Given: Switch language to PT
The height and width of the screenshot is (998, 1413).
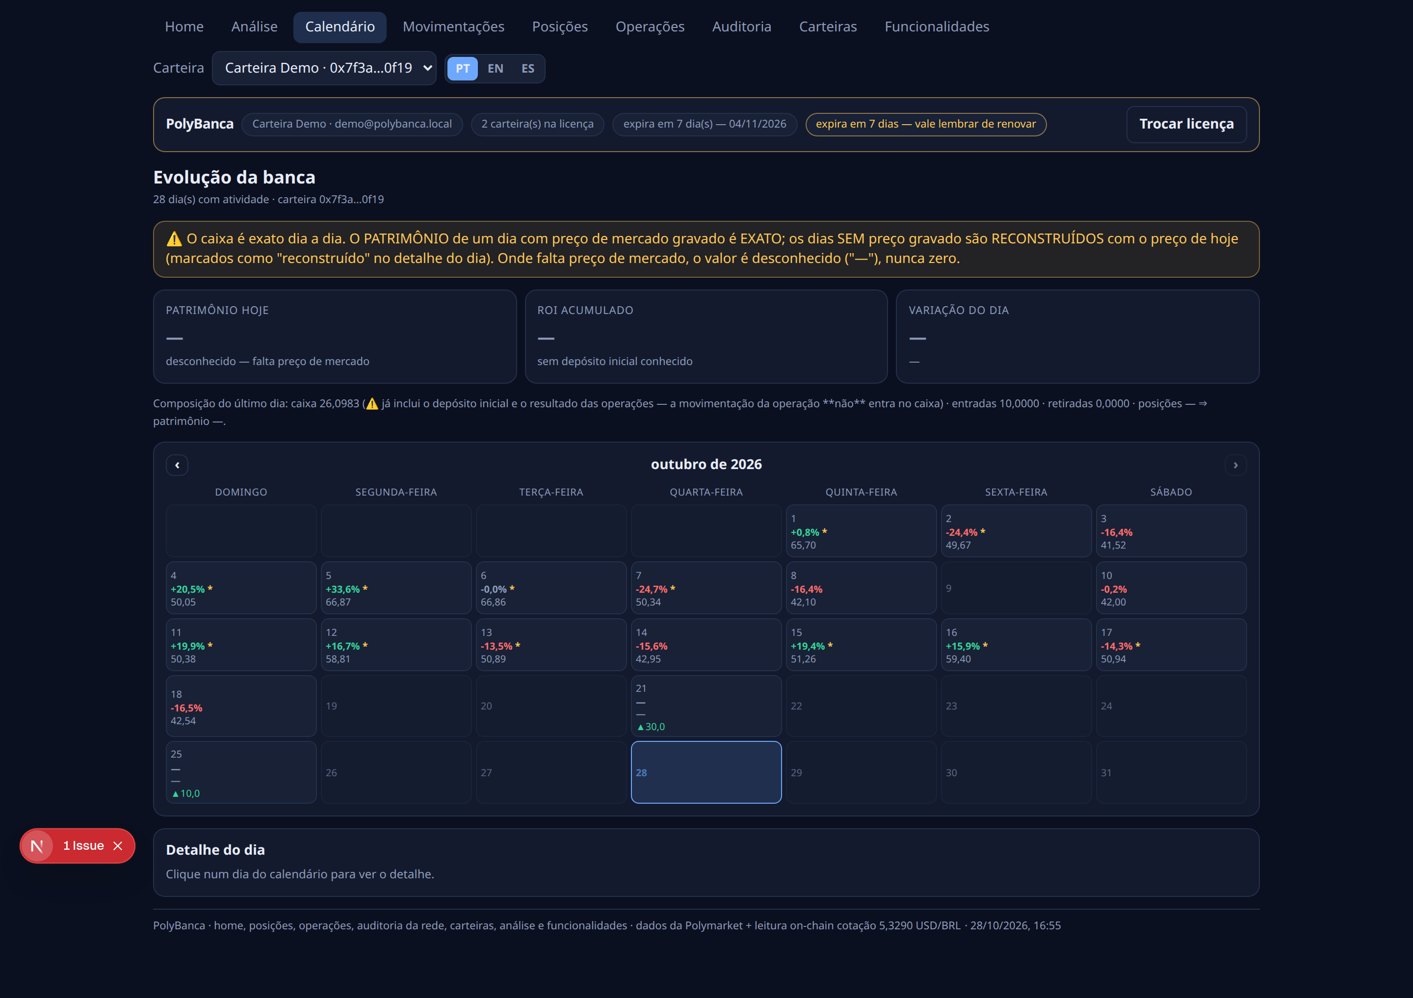Looking at the screenshot, I should point(462,68).
